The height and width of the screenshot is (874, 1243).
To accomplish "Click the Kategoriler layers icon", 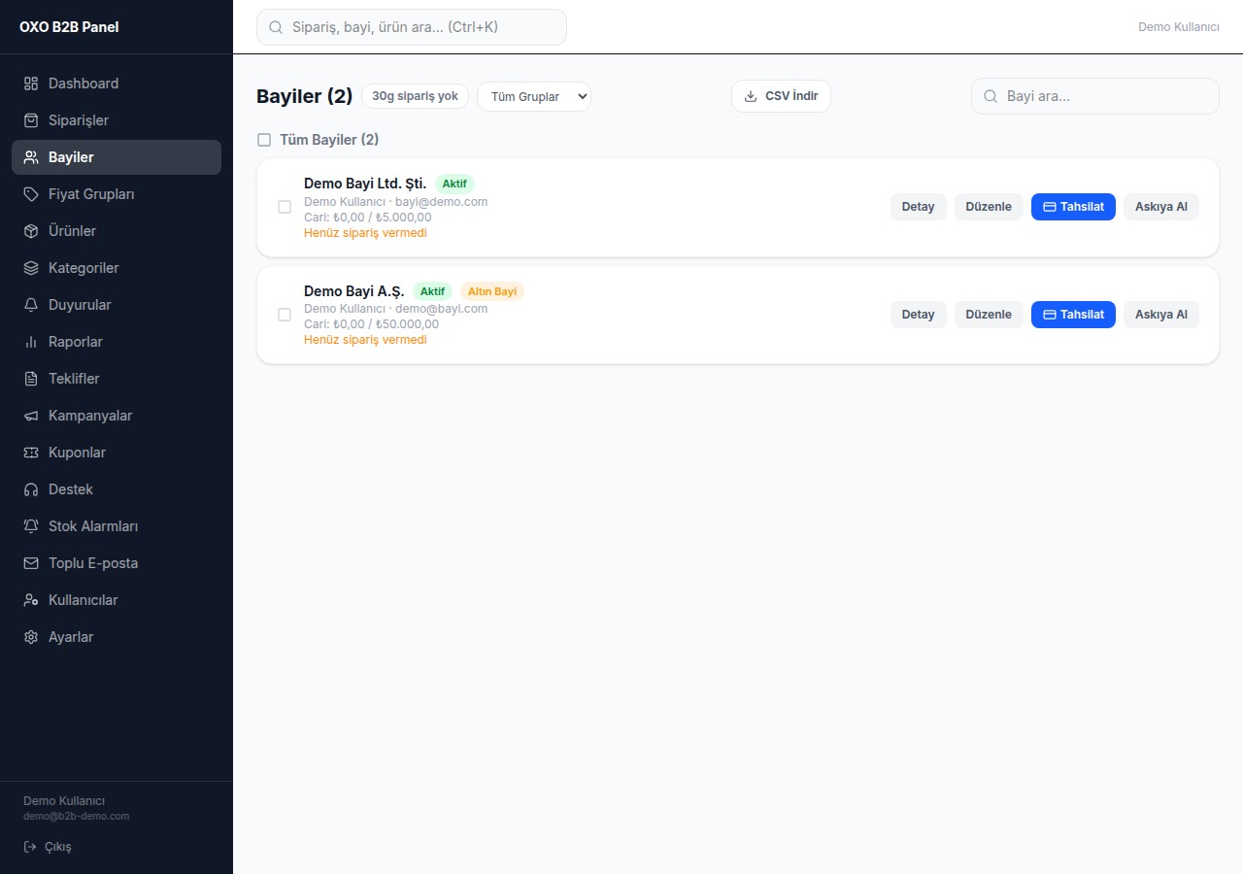I will click(31, 268).
